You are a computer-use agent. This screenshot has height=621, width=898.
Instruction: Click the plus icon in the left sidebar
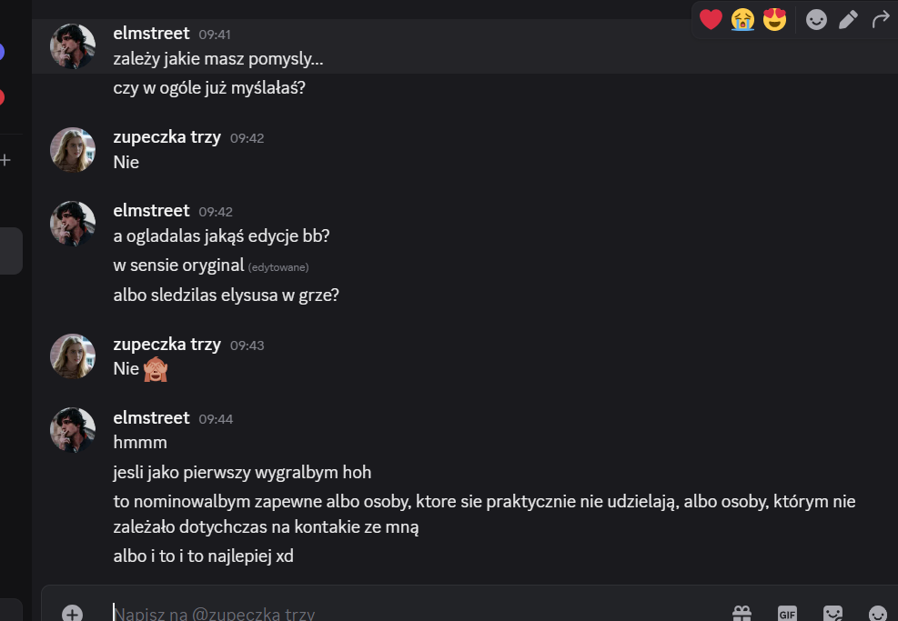(5, 160)
